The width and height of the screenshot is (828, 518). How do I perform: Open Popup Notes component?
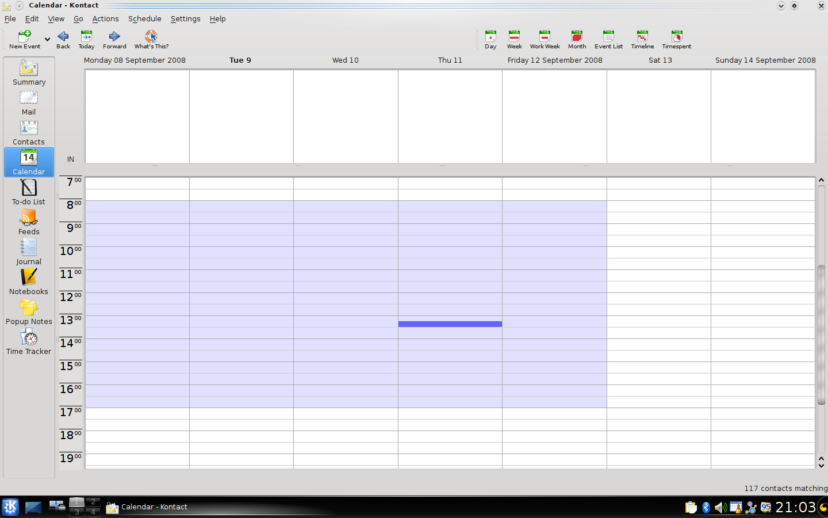pyautogui.click(x=29, y=312)
